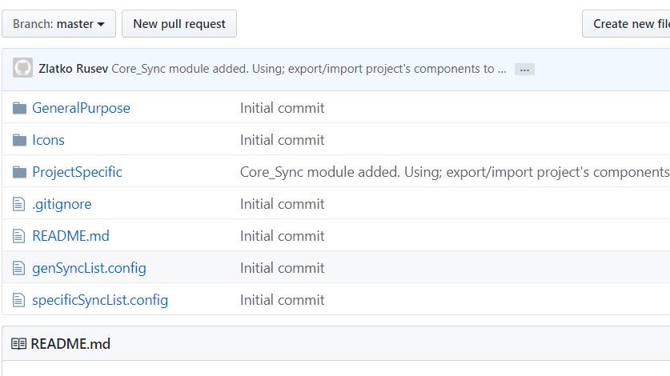The height and width of the screenshot is (376, 670).
Task: Expand commit message with ellipsis button
Action: click(x=524, y=70)
